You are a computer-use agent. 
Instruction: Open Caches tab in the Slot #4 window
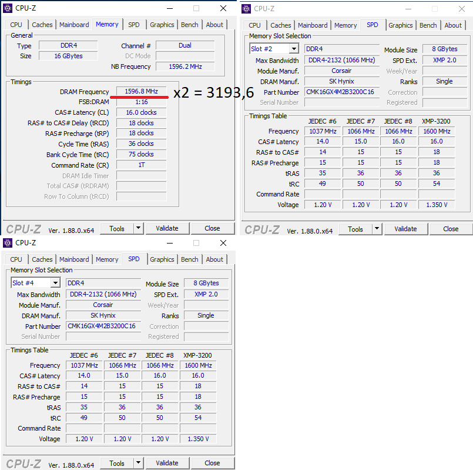point(42,259)
